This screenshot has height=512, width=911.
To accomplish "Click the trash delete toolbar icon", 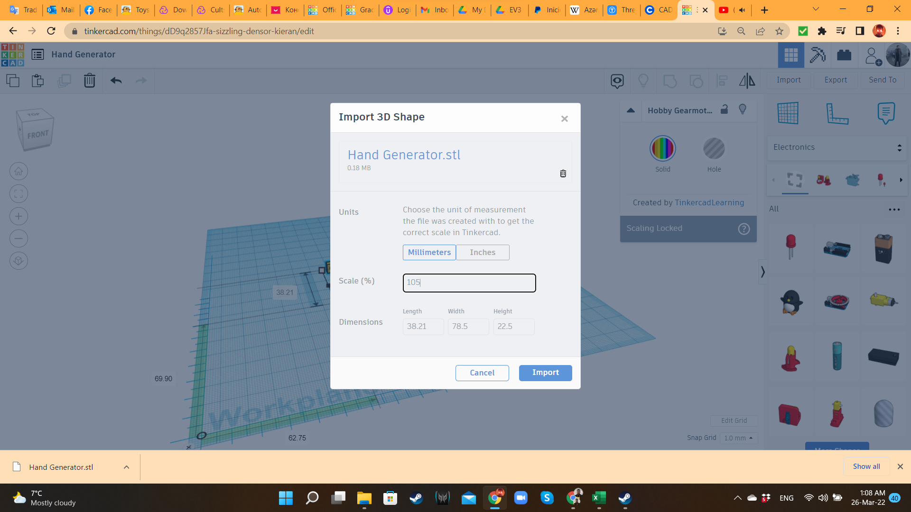I will click(x=89, y=81).
